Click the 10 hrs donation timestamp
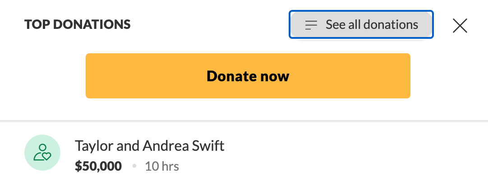The height and width of the screenshot is (186, 488). [162, 167]
